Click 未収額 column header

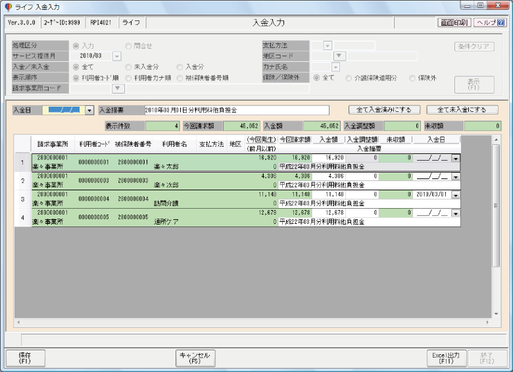coord(396,140)
